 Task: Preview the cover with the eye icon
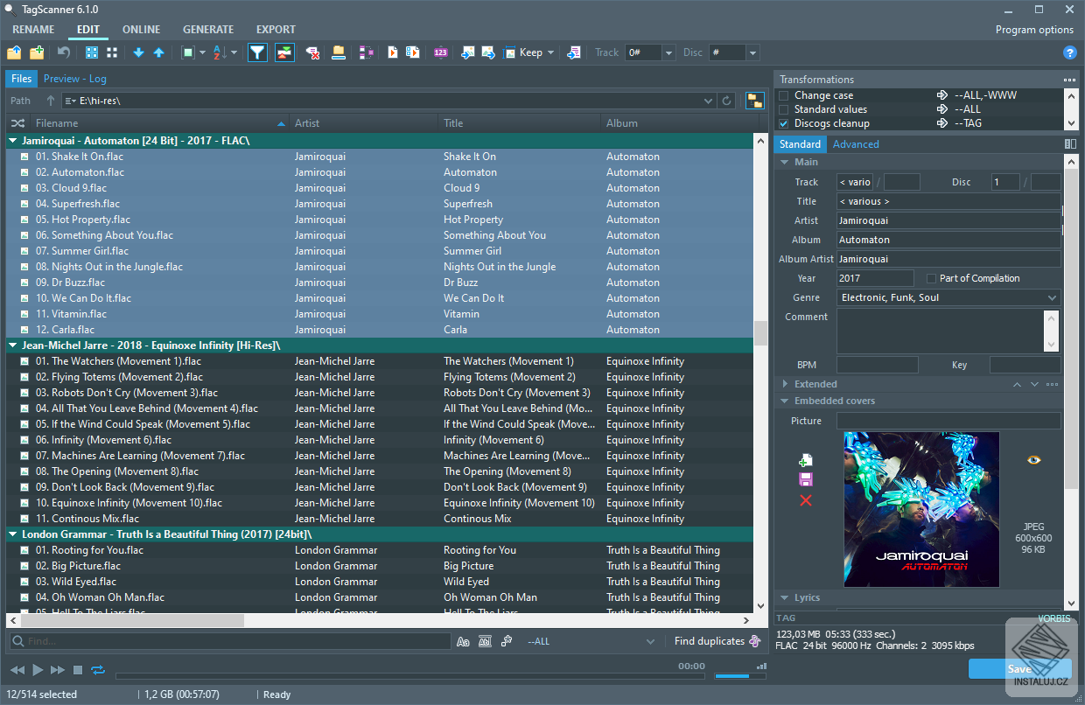tap(1033, 459)
